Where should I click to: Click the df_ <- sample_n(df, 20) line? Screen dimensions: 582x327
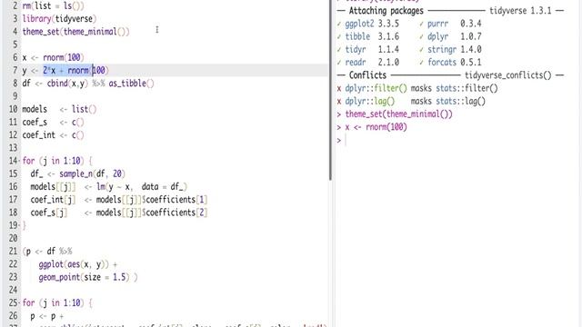[78, 173]
